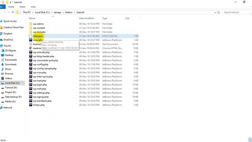This screenshot has height=142, width=252.
Task: Open the File menu tab
Action: click(3, 7)
